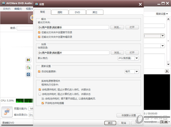Switch to the 提取 tab
The height and width of the screenshot is (127, 171).
(x=60, y=13)
